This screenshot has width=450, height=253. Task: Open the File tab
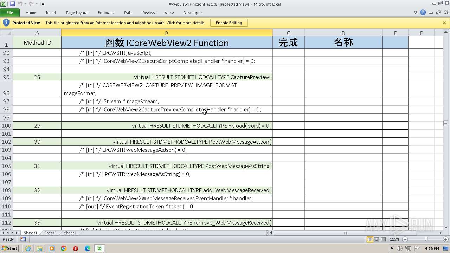pyautogui.click(x=10, y=13)
